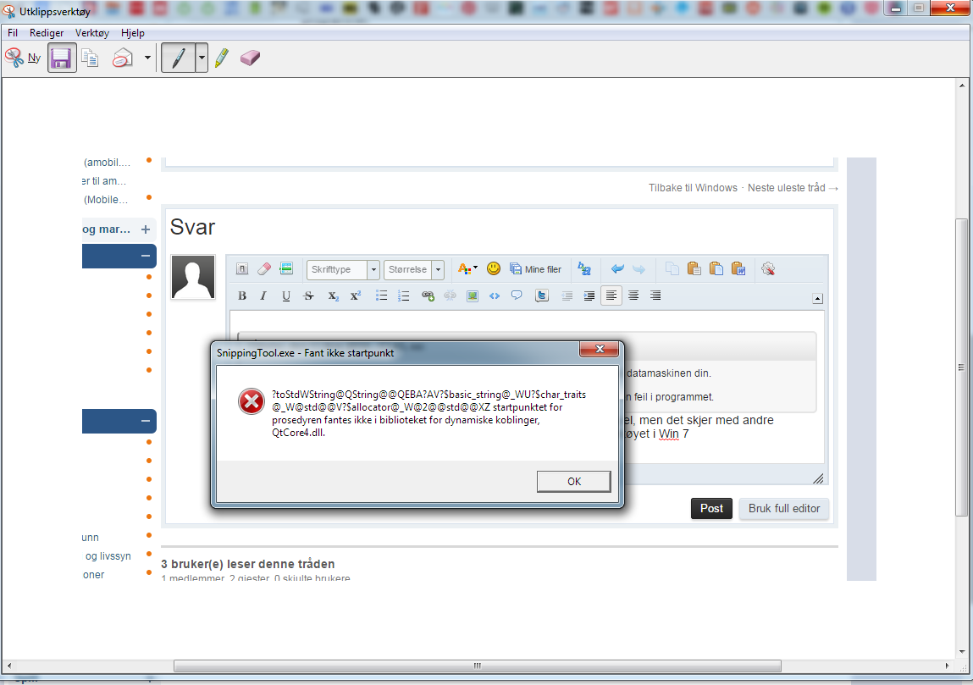Open the Rediger menu

[47, 33]
